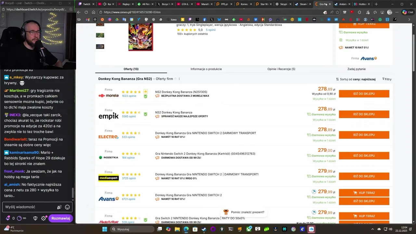Open Task View on the taskbar
Viewport: 416px width, 234px height.
(x=159, y=229)
